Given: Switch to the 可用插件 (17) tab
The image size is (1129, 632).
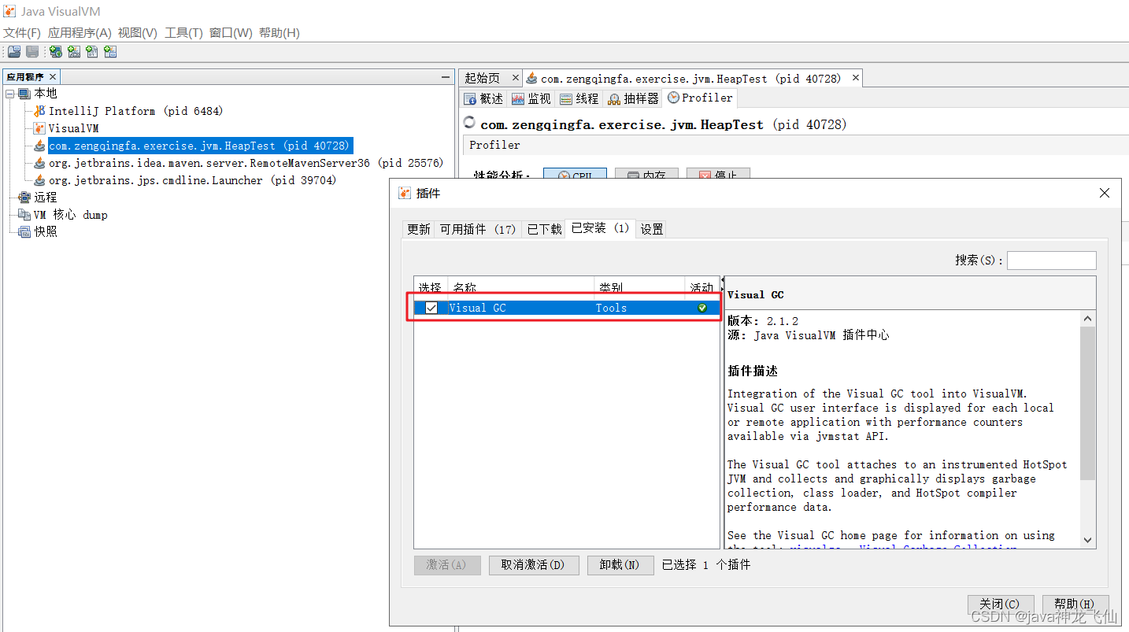Looking at the screenshot, I should (478, 229).
